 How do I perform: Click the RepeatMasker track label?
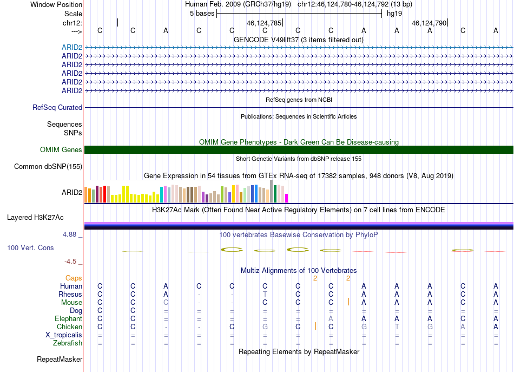pos(60,359)
